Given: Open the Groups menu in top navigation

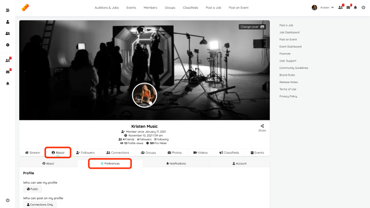Looking at the screenshot, I should tap(170, 7).
